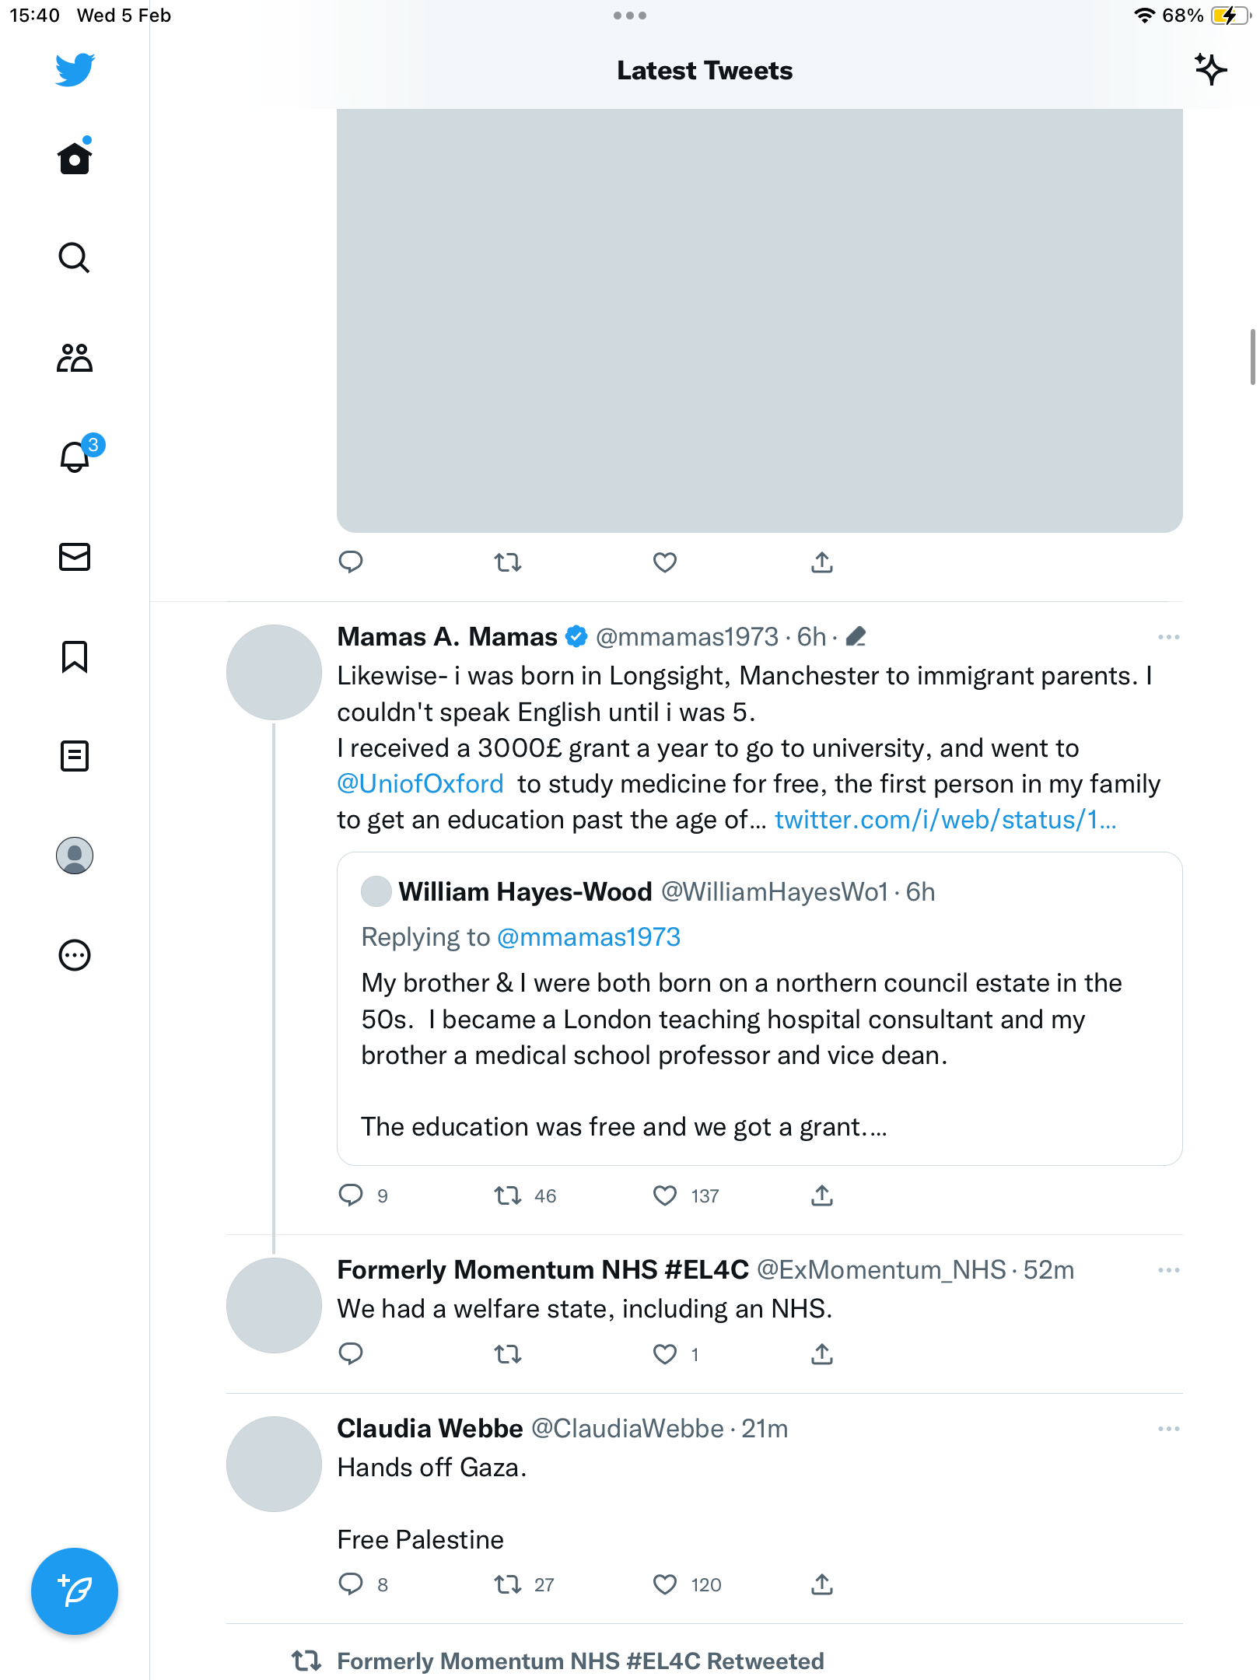The image size is (1260, 1680).
Task: Open the Communities people icon
Action: [75, 357]
